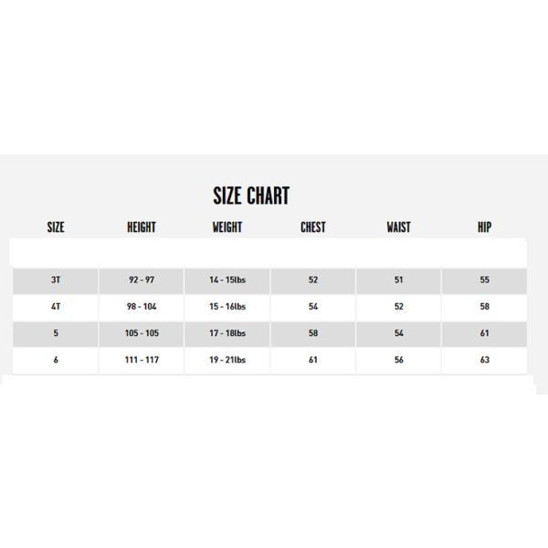Select the 19 - 21lbs weight cell

tap(227, 360)
